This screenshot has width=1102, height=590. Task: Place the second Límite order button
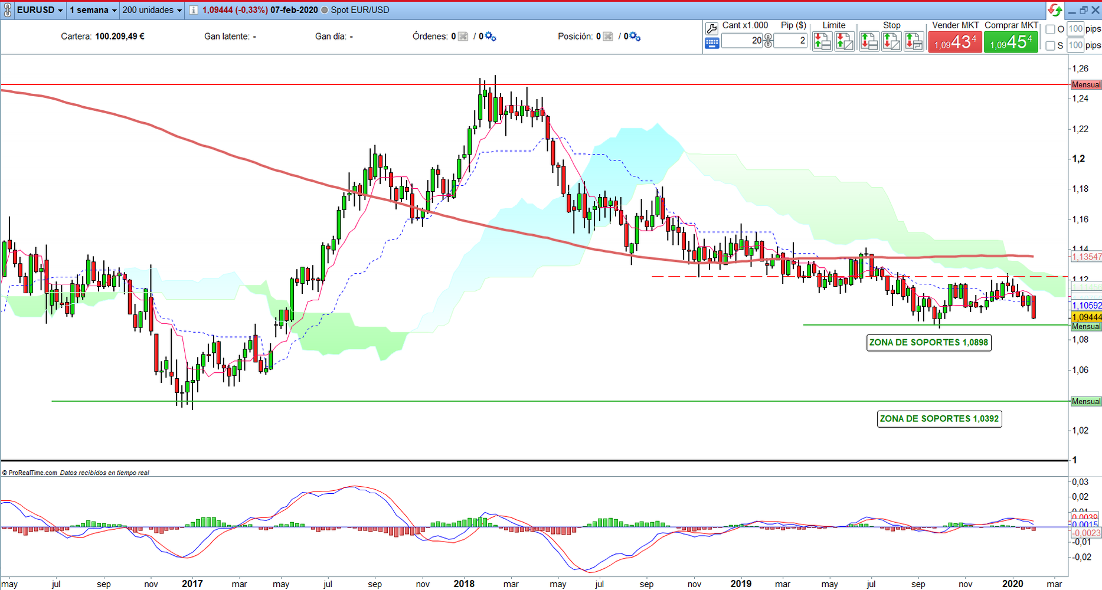pos(845,41)
